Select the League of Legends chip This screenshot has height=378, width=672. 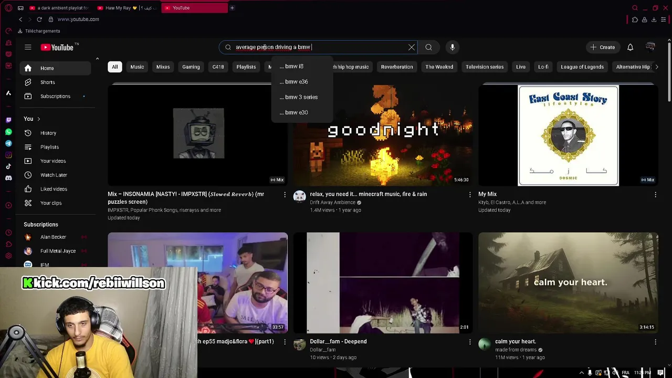(x=582, y=67)
